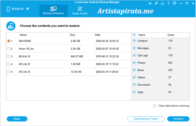Minimize the Backup Manager window
Screen dimensions: 196x126
[x=181, y=3]
